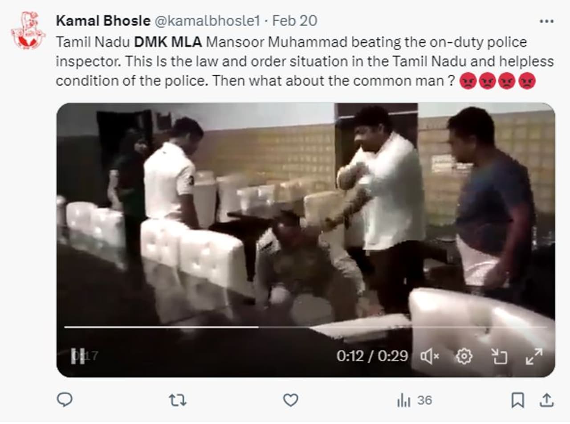570x424 pixels.
Task: Open the Feb 20 timestamp link
Action: [x=294, y=20]
